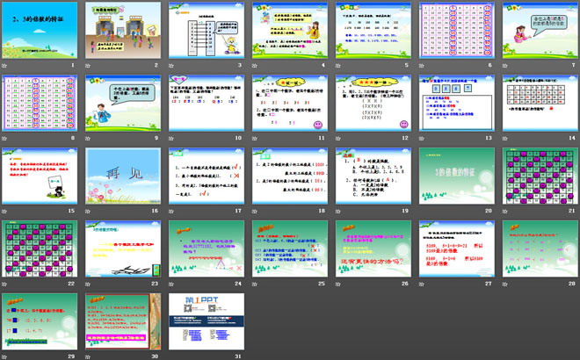Click the animation star under slide 15

[4, 212]
